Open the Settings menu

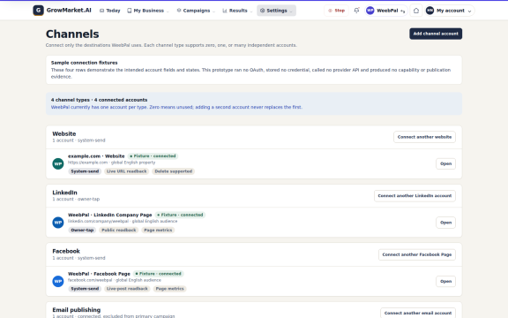[x=276, y=11]
